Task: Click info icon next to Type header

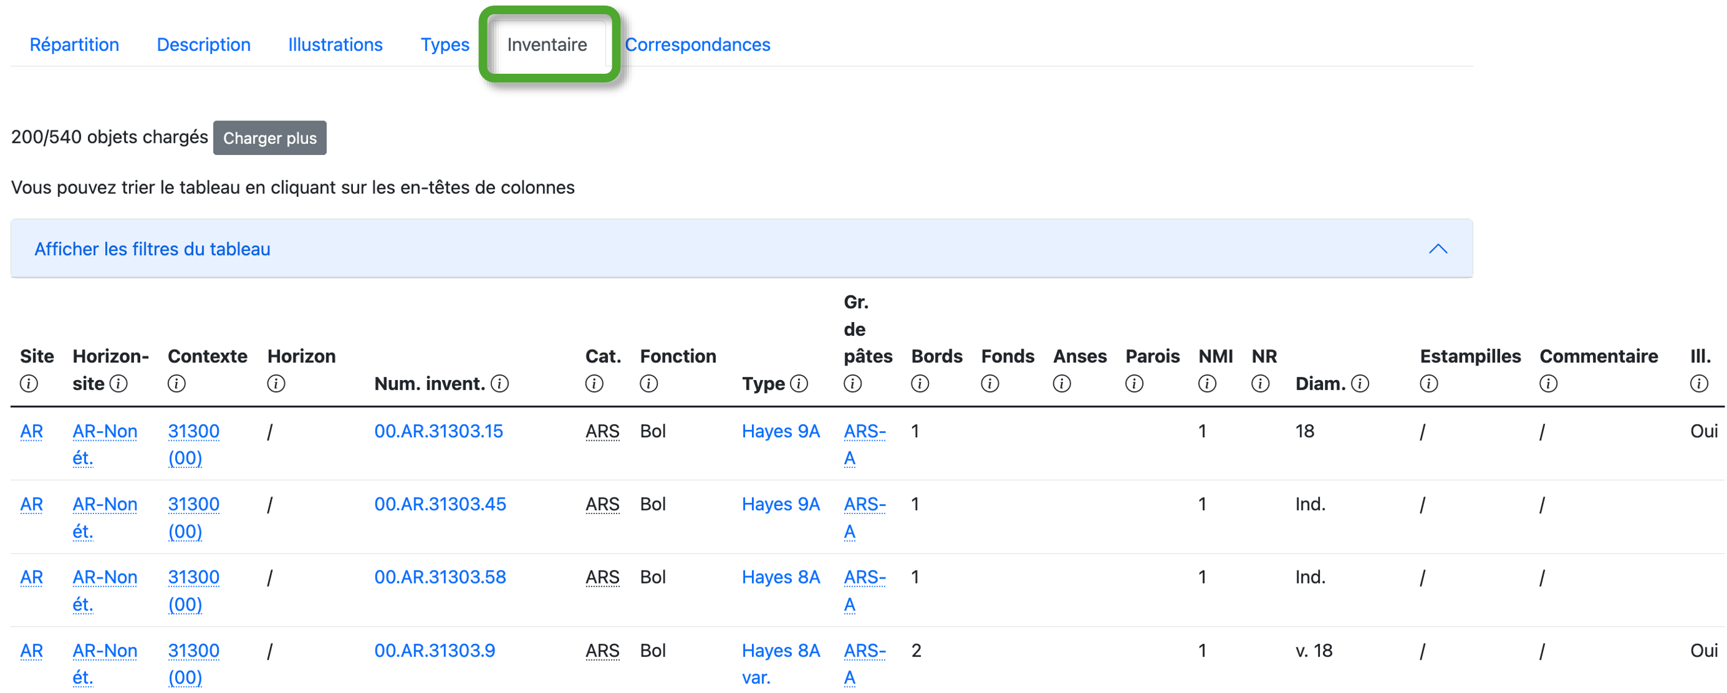Action: (x=799, y=384)
